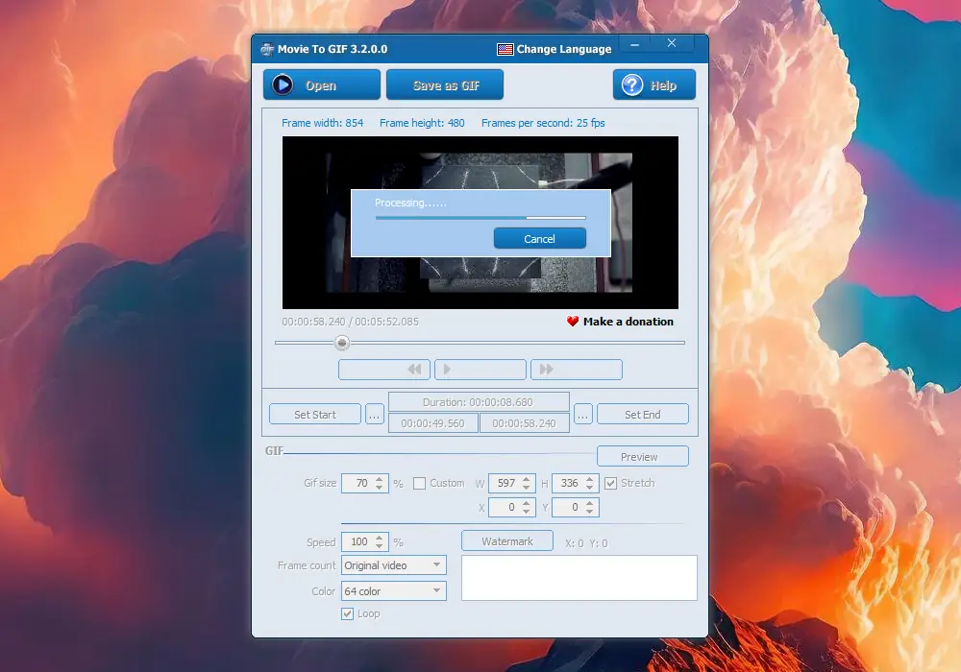Click the Gif size up stepper arrow

point(380,479)
